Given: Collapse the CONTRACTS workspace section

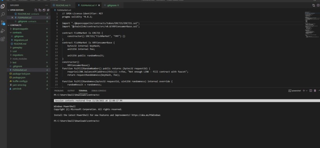Looking at the screenshot, I should [9, 25].
